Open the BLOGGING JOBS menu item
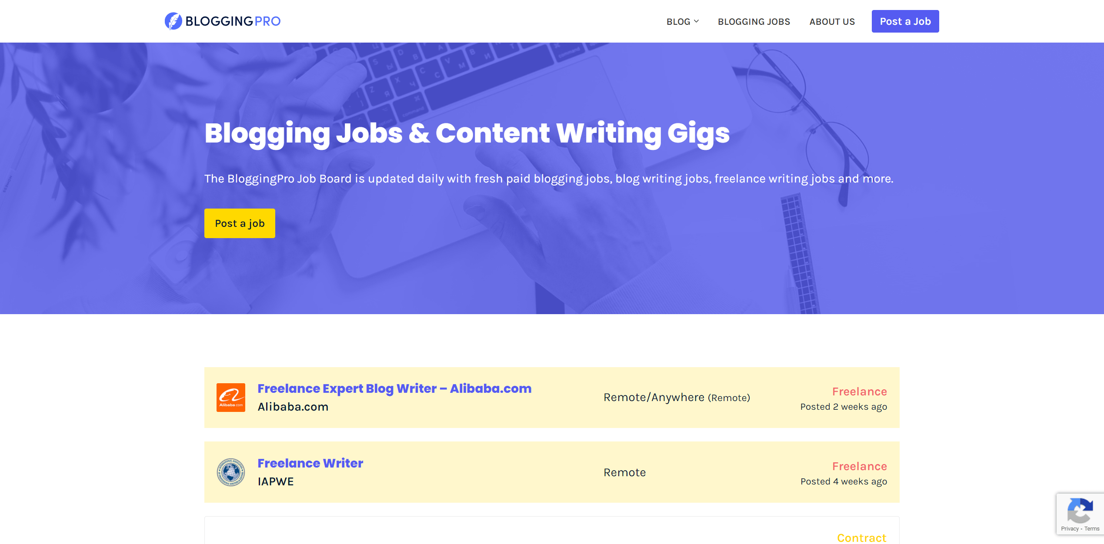The width and height of the screenshot is (1104, 544). 754,21
